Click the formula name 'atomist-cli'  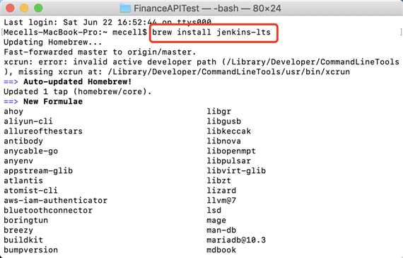(x=30, y=190)
